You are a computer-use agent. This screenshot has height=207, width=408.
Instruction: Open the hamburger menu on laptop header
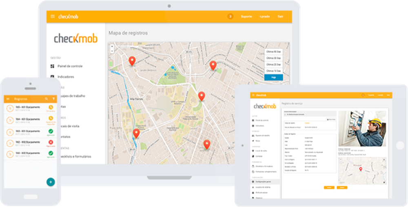coord(53,16)
